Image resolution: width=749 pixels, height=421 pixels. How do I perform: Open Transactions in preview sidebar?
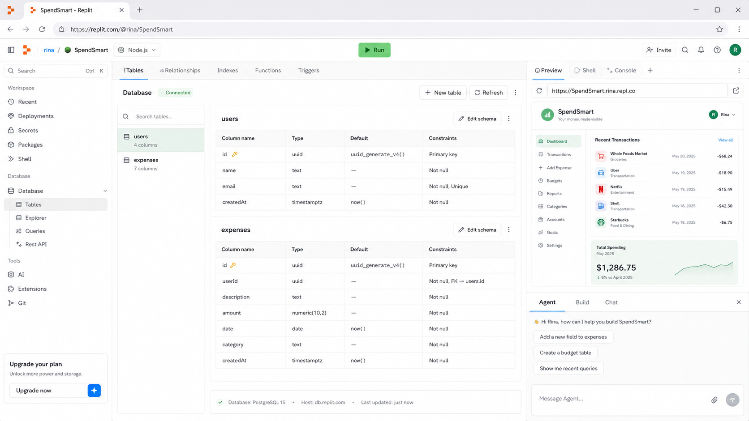[x=558, y=155]
